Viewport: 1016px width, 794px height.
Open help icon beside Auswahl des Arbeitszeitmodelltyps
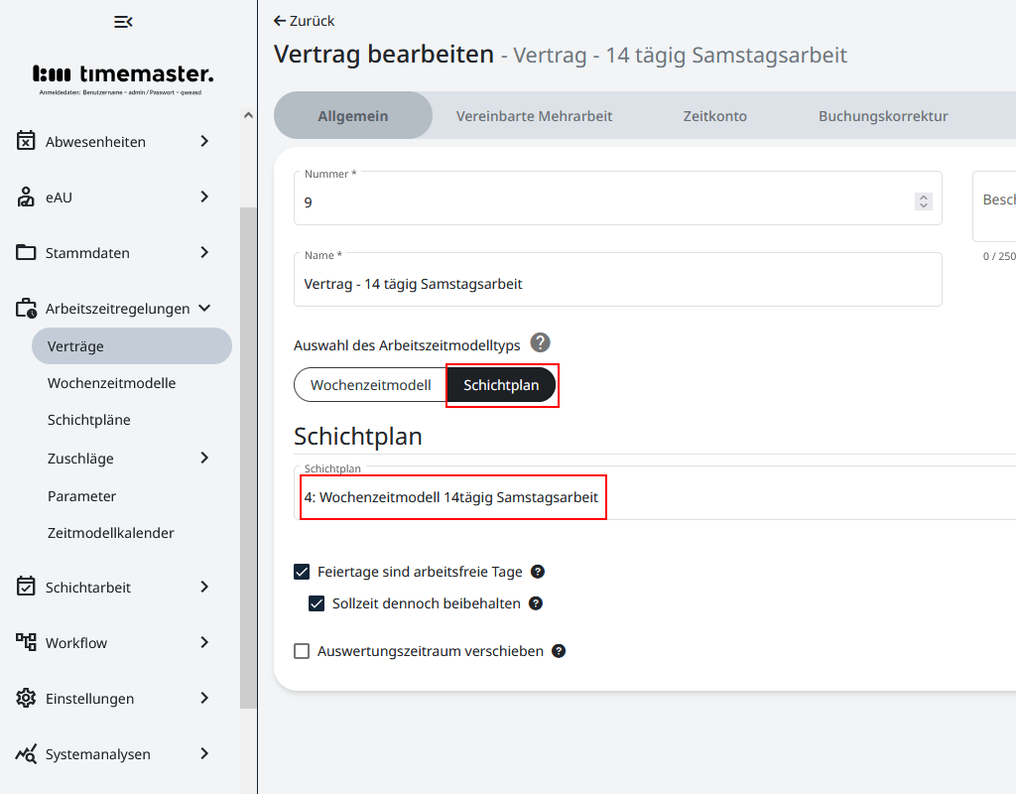tap(540, 343)
